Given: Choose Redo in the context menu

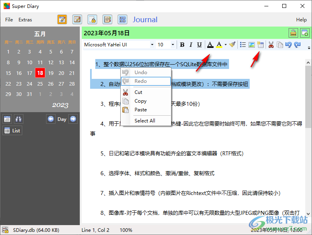Looking at the screenshot, I should [x=146, y=81].
